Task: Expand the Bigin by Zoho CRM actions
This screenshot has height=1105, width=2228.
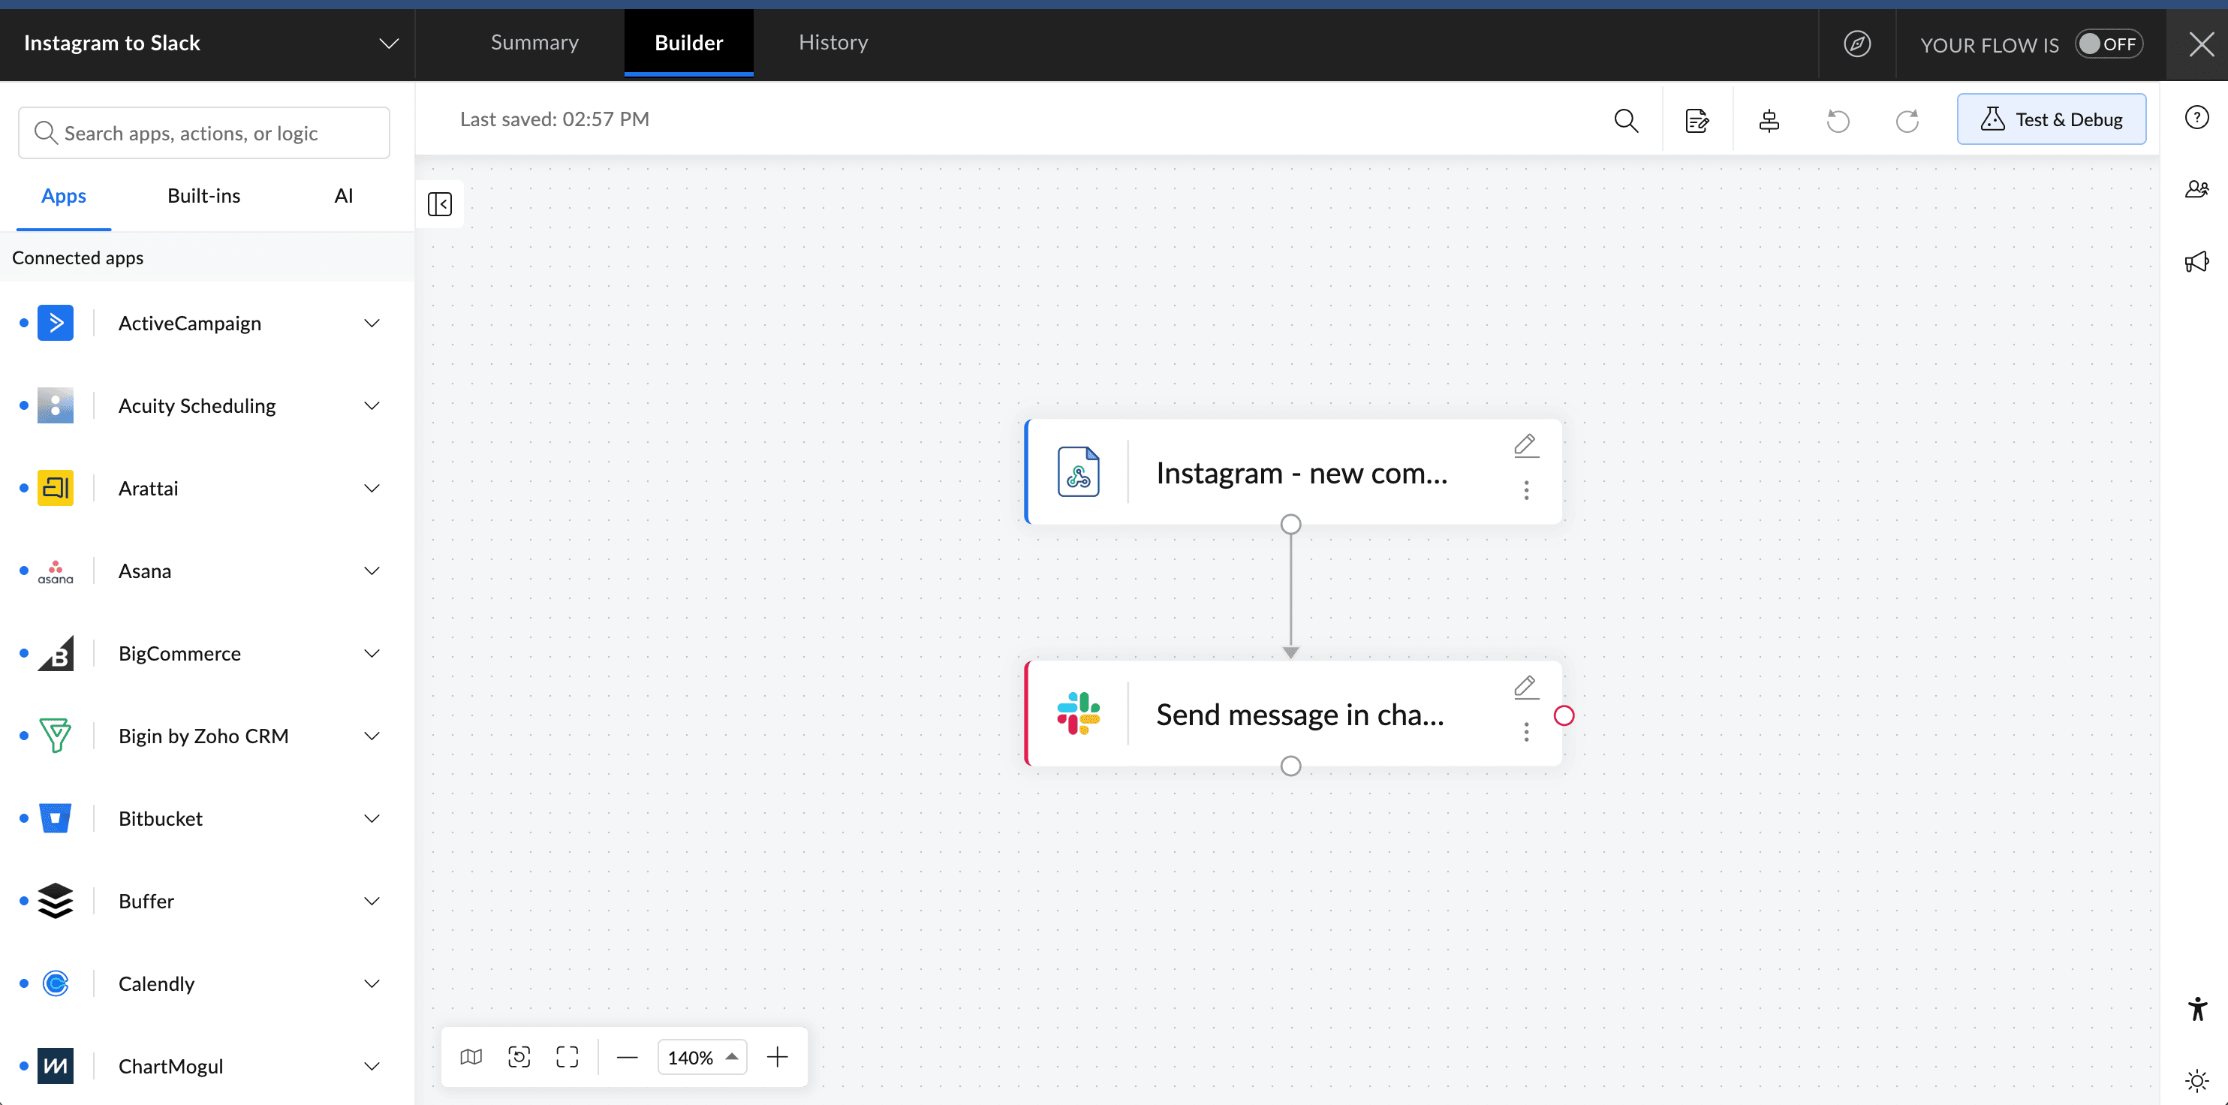Action: 372,736
